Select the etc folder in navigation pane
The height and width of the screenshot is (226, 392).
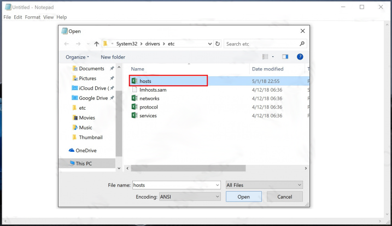[x=82, y=108]
